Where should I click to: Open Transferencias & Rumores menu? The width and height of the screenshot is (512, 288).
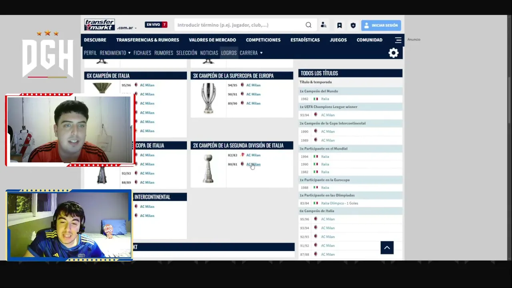point(148,40)
